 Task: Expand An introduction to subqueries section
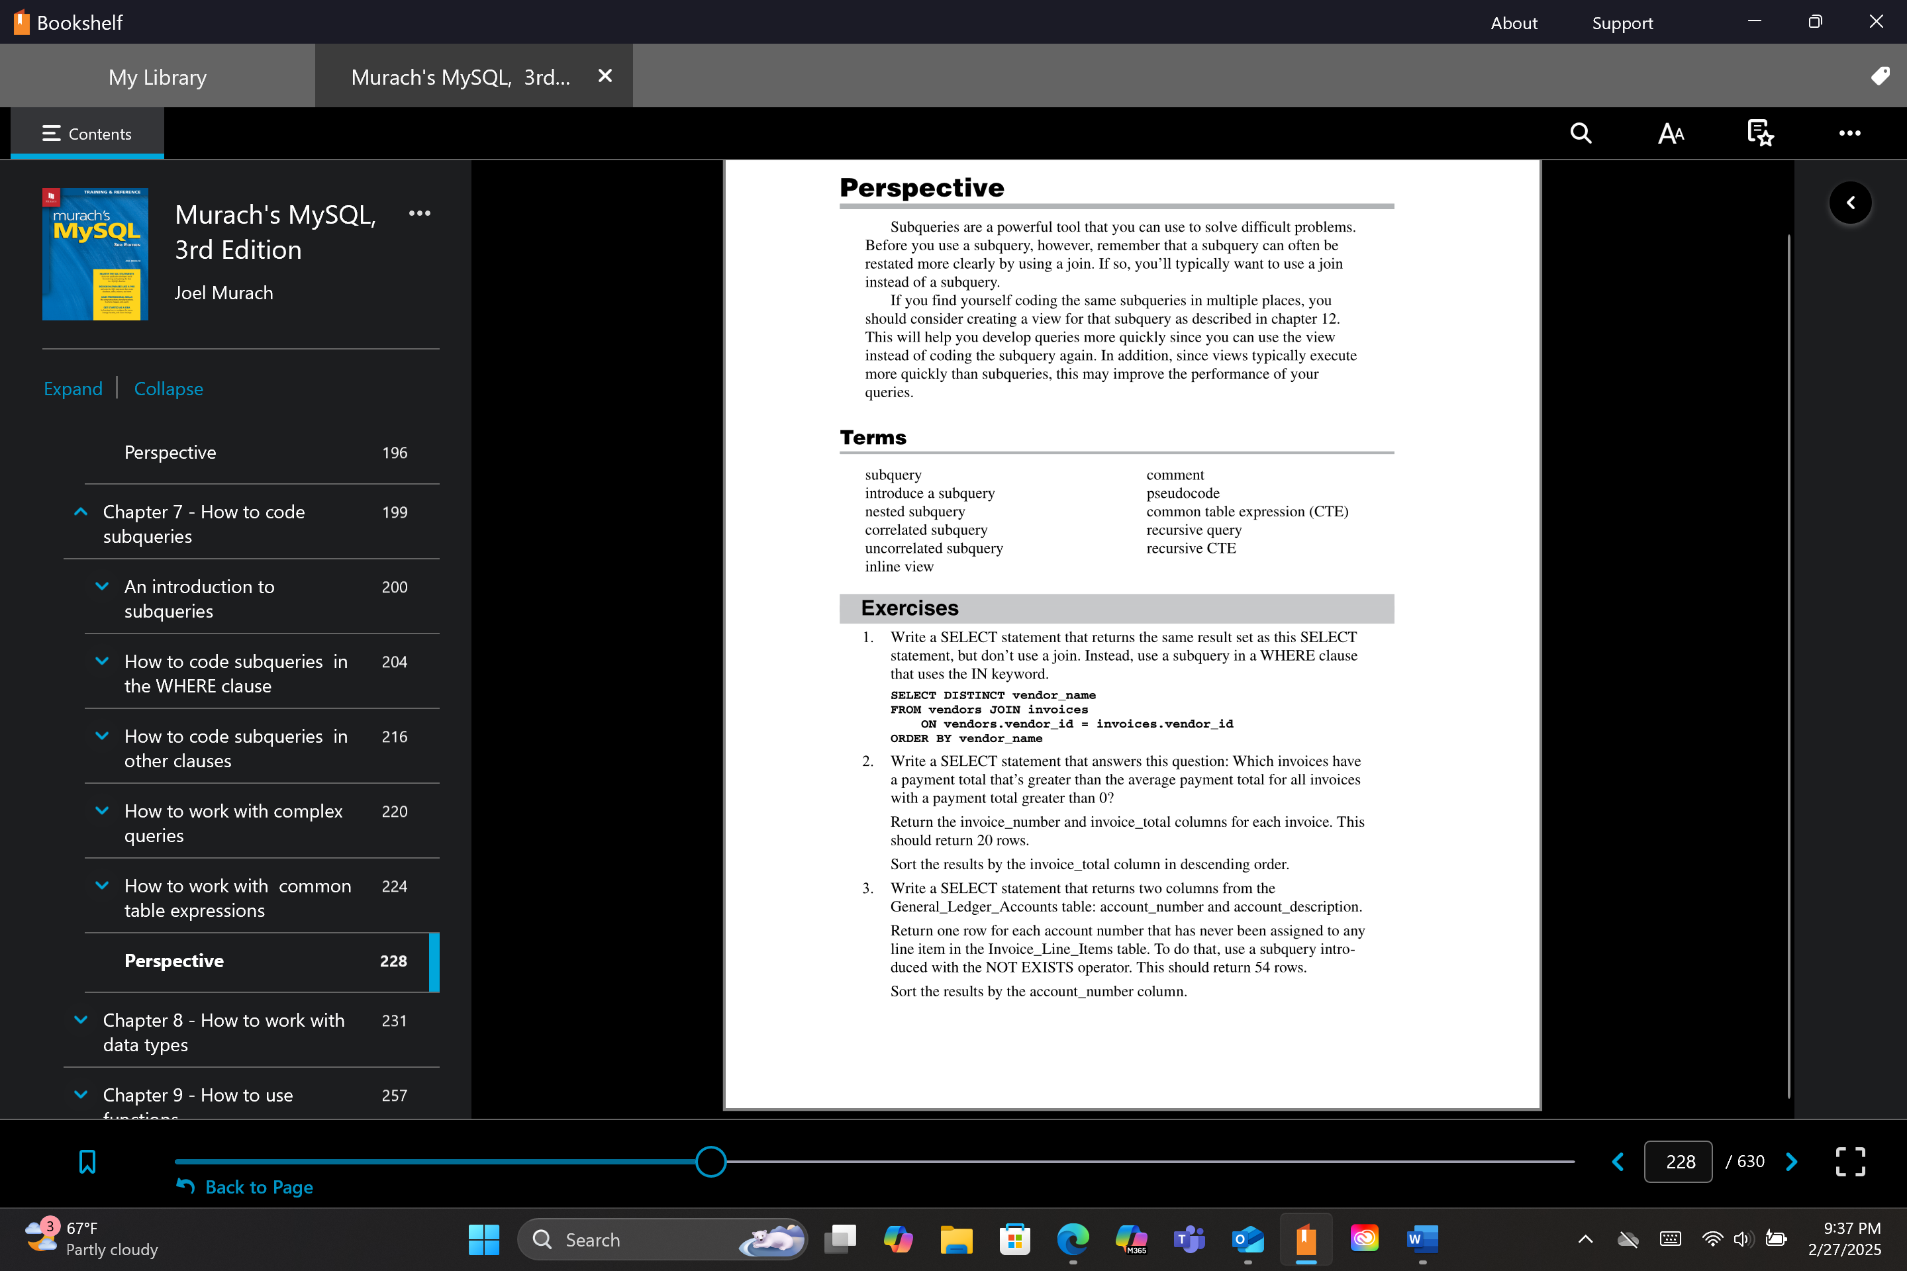pyautogui.click(x=102, y=586)
